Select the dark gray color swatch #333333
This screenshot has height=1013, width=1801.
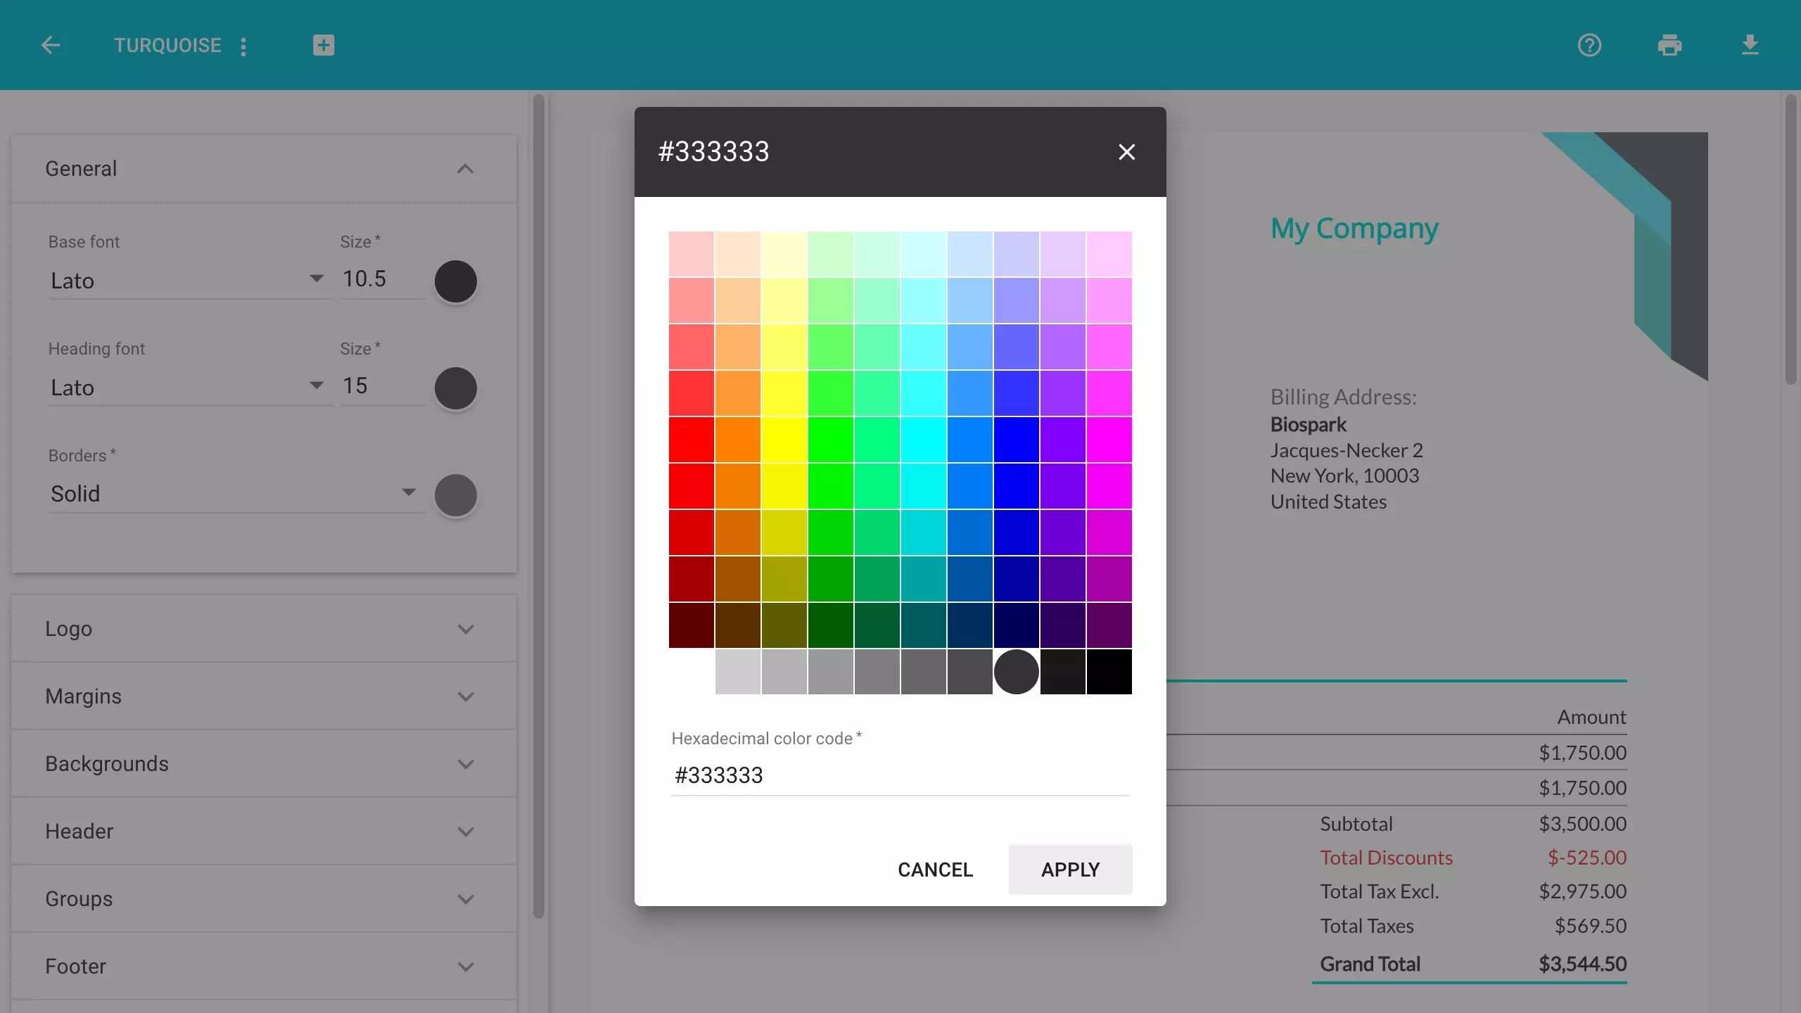pyautogui.click(x=1016, y=672)
